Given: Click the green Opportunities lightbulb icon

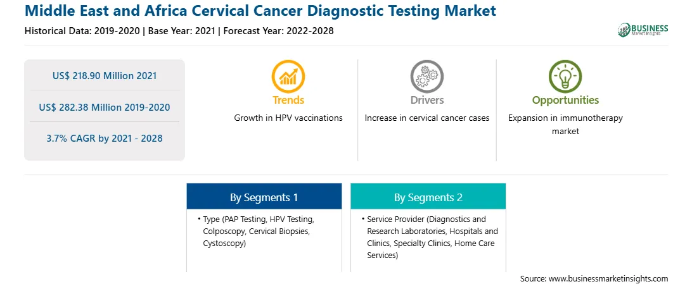Looking at the screenshot, I should [x=565, y=76].
